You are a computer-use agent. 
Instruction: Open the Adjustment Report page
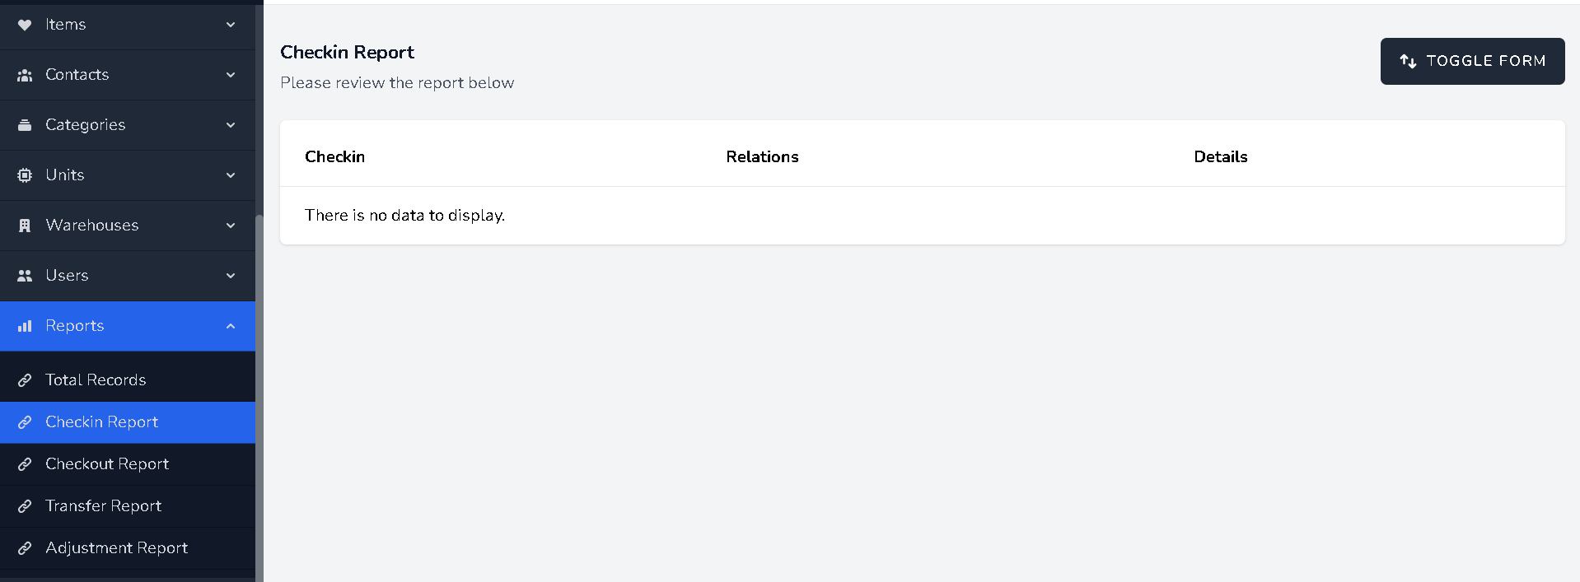pyautogui.click(x=117, y=547)
